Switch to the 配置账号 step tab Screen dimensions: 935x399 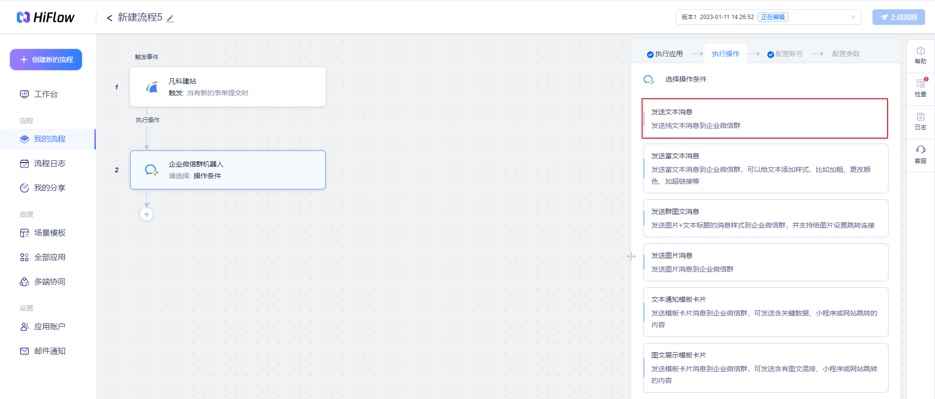[785, 54]
